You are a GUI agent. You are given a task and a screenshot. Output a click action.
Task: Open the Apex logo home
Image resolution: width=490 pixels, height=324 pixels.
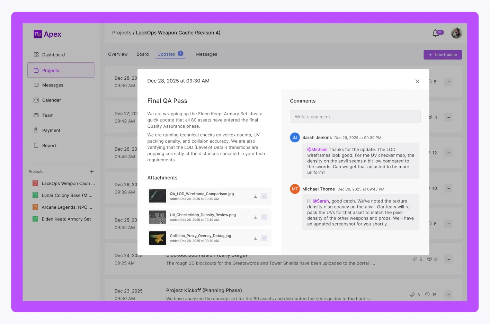click(x=47, y=34)
